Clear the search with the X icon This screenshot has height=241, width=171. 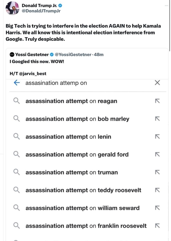click(x=157, y=83)
